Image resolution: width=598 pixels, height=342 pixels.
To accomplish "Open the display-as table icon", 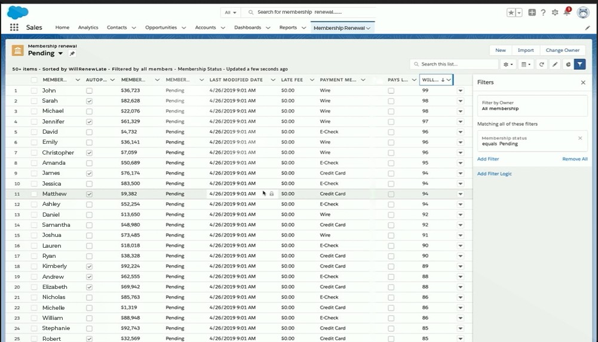I will coord(526,64).
